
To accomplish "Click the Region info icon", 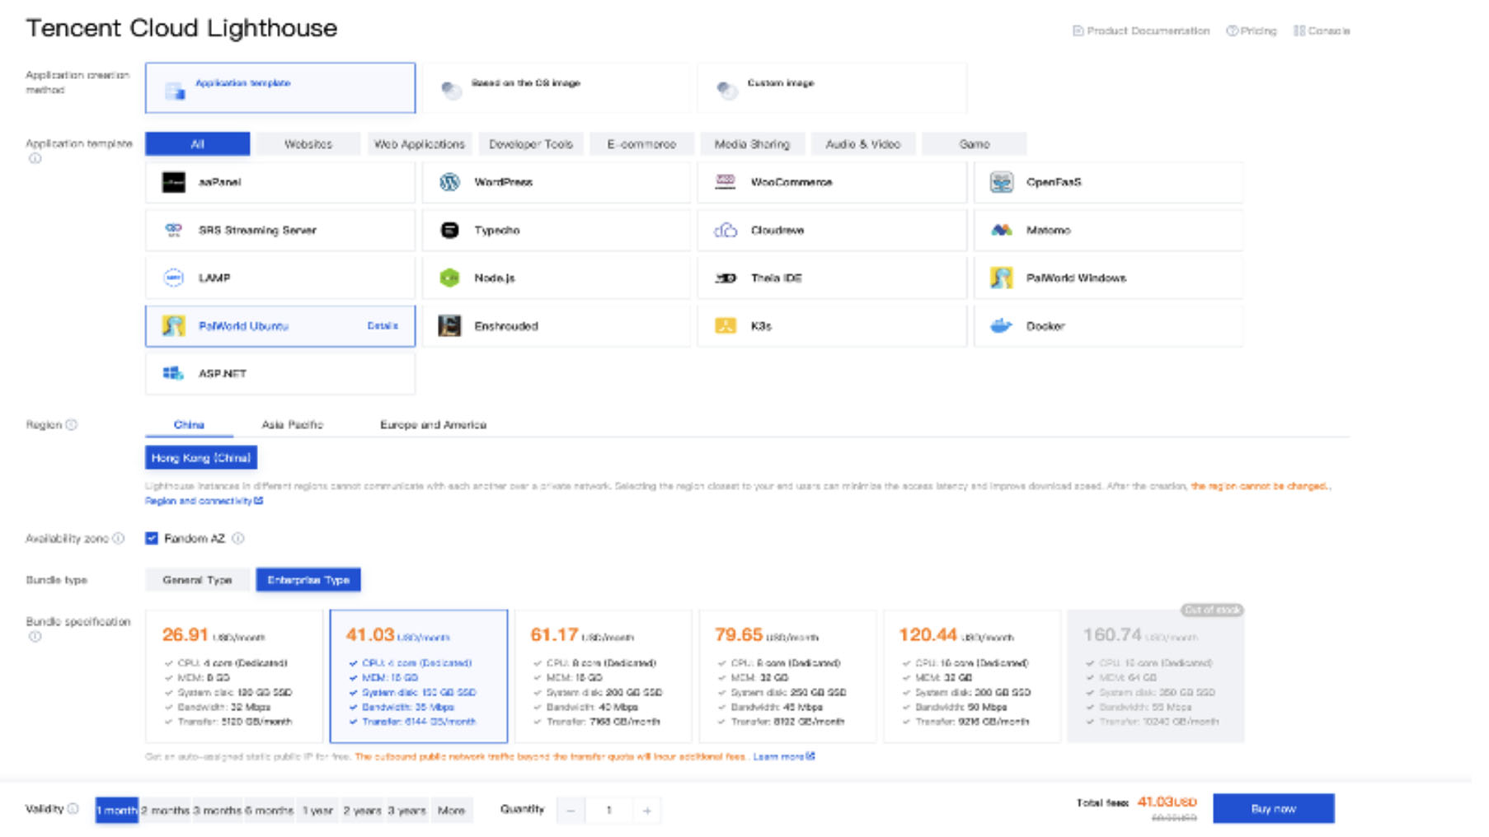I will [x=72, y=424].
